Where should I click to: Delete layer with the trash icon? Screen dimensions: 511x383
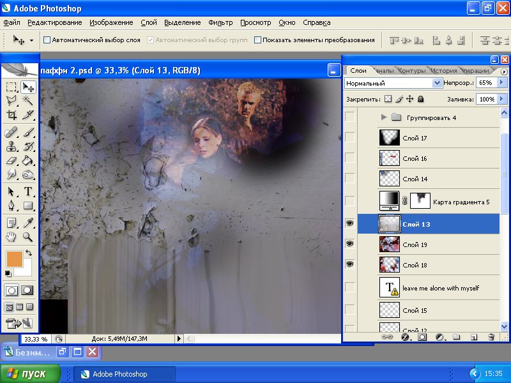click(491, 336)
